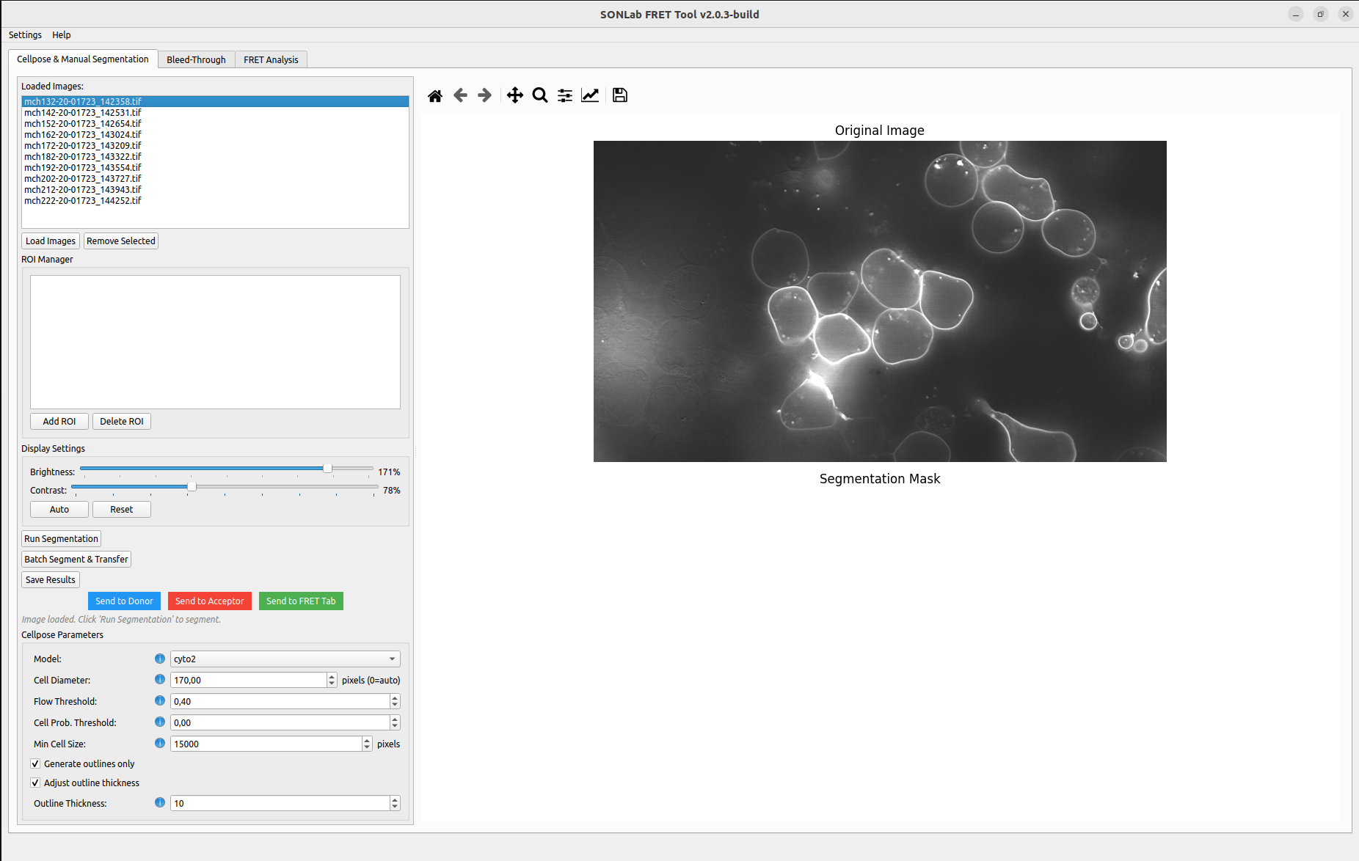Viewport: 1359px width, 861px height.
Task: Click the info icon next to Outline Thickness
Action: (x=160, y=802)
